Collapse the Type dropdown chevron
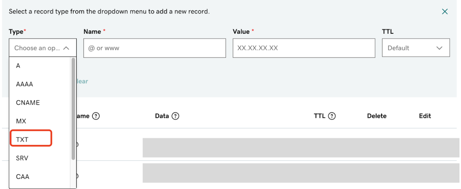The width and height of the screenshot is (461, 189). point(66,48)
